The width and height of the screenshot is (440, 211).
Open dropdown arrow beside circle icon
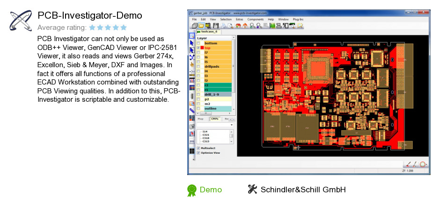click(x=427, y=165)
